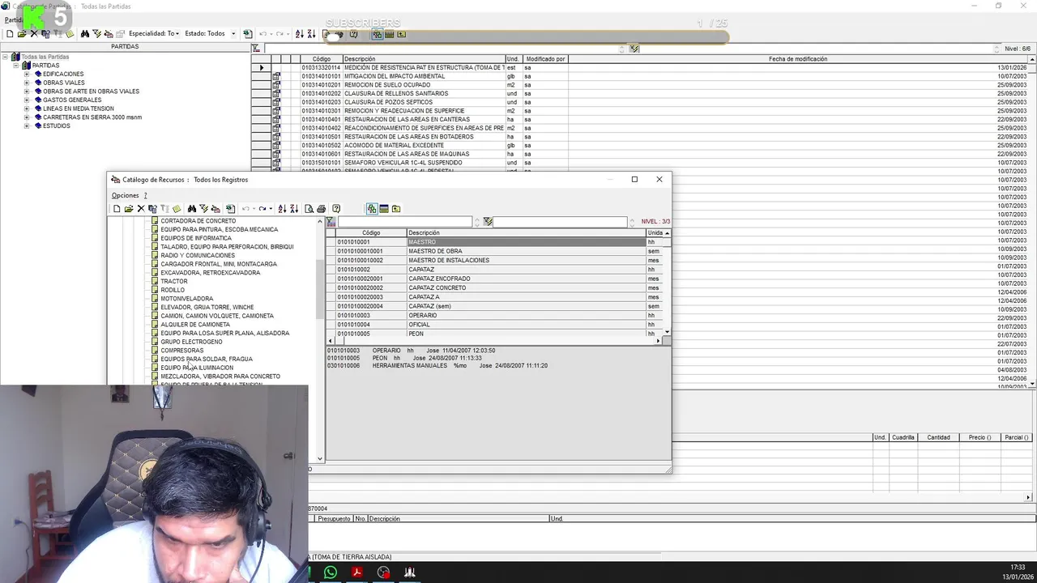Viewport: 1037px width, 583px height.
Task: Click Modificado por column header in Partidas grid
Action: click(545, 59)
